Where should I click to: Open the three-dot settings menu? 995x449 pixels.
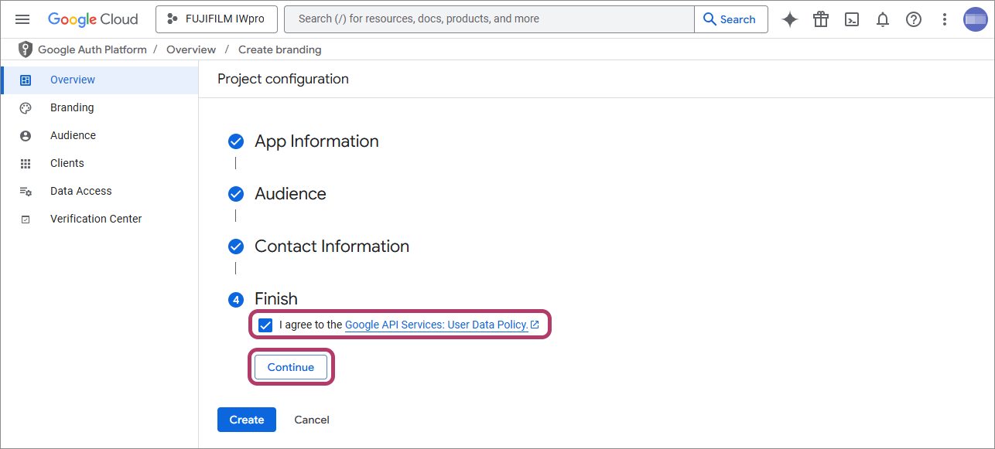[944, 19]
